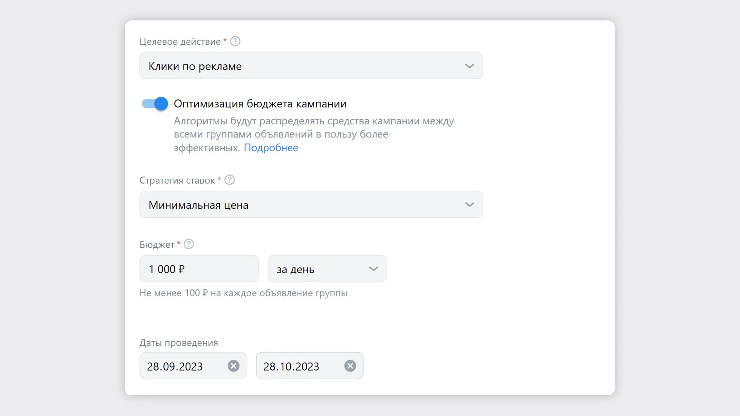Click the start date field 28.09.2023
Screen dimensions: 740x416
[193, 366]
